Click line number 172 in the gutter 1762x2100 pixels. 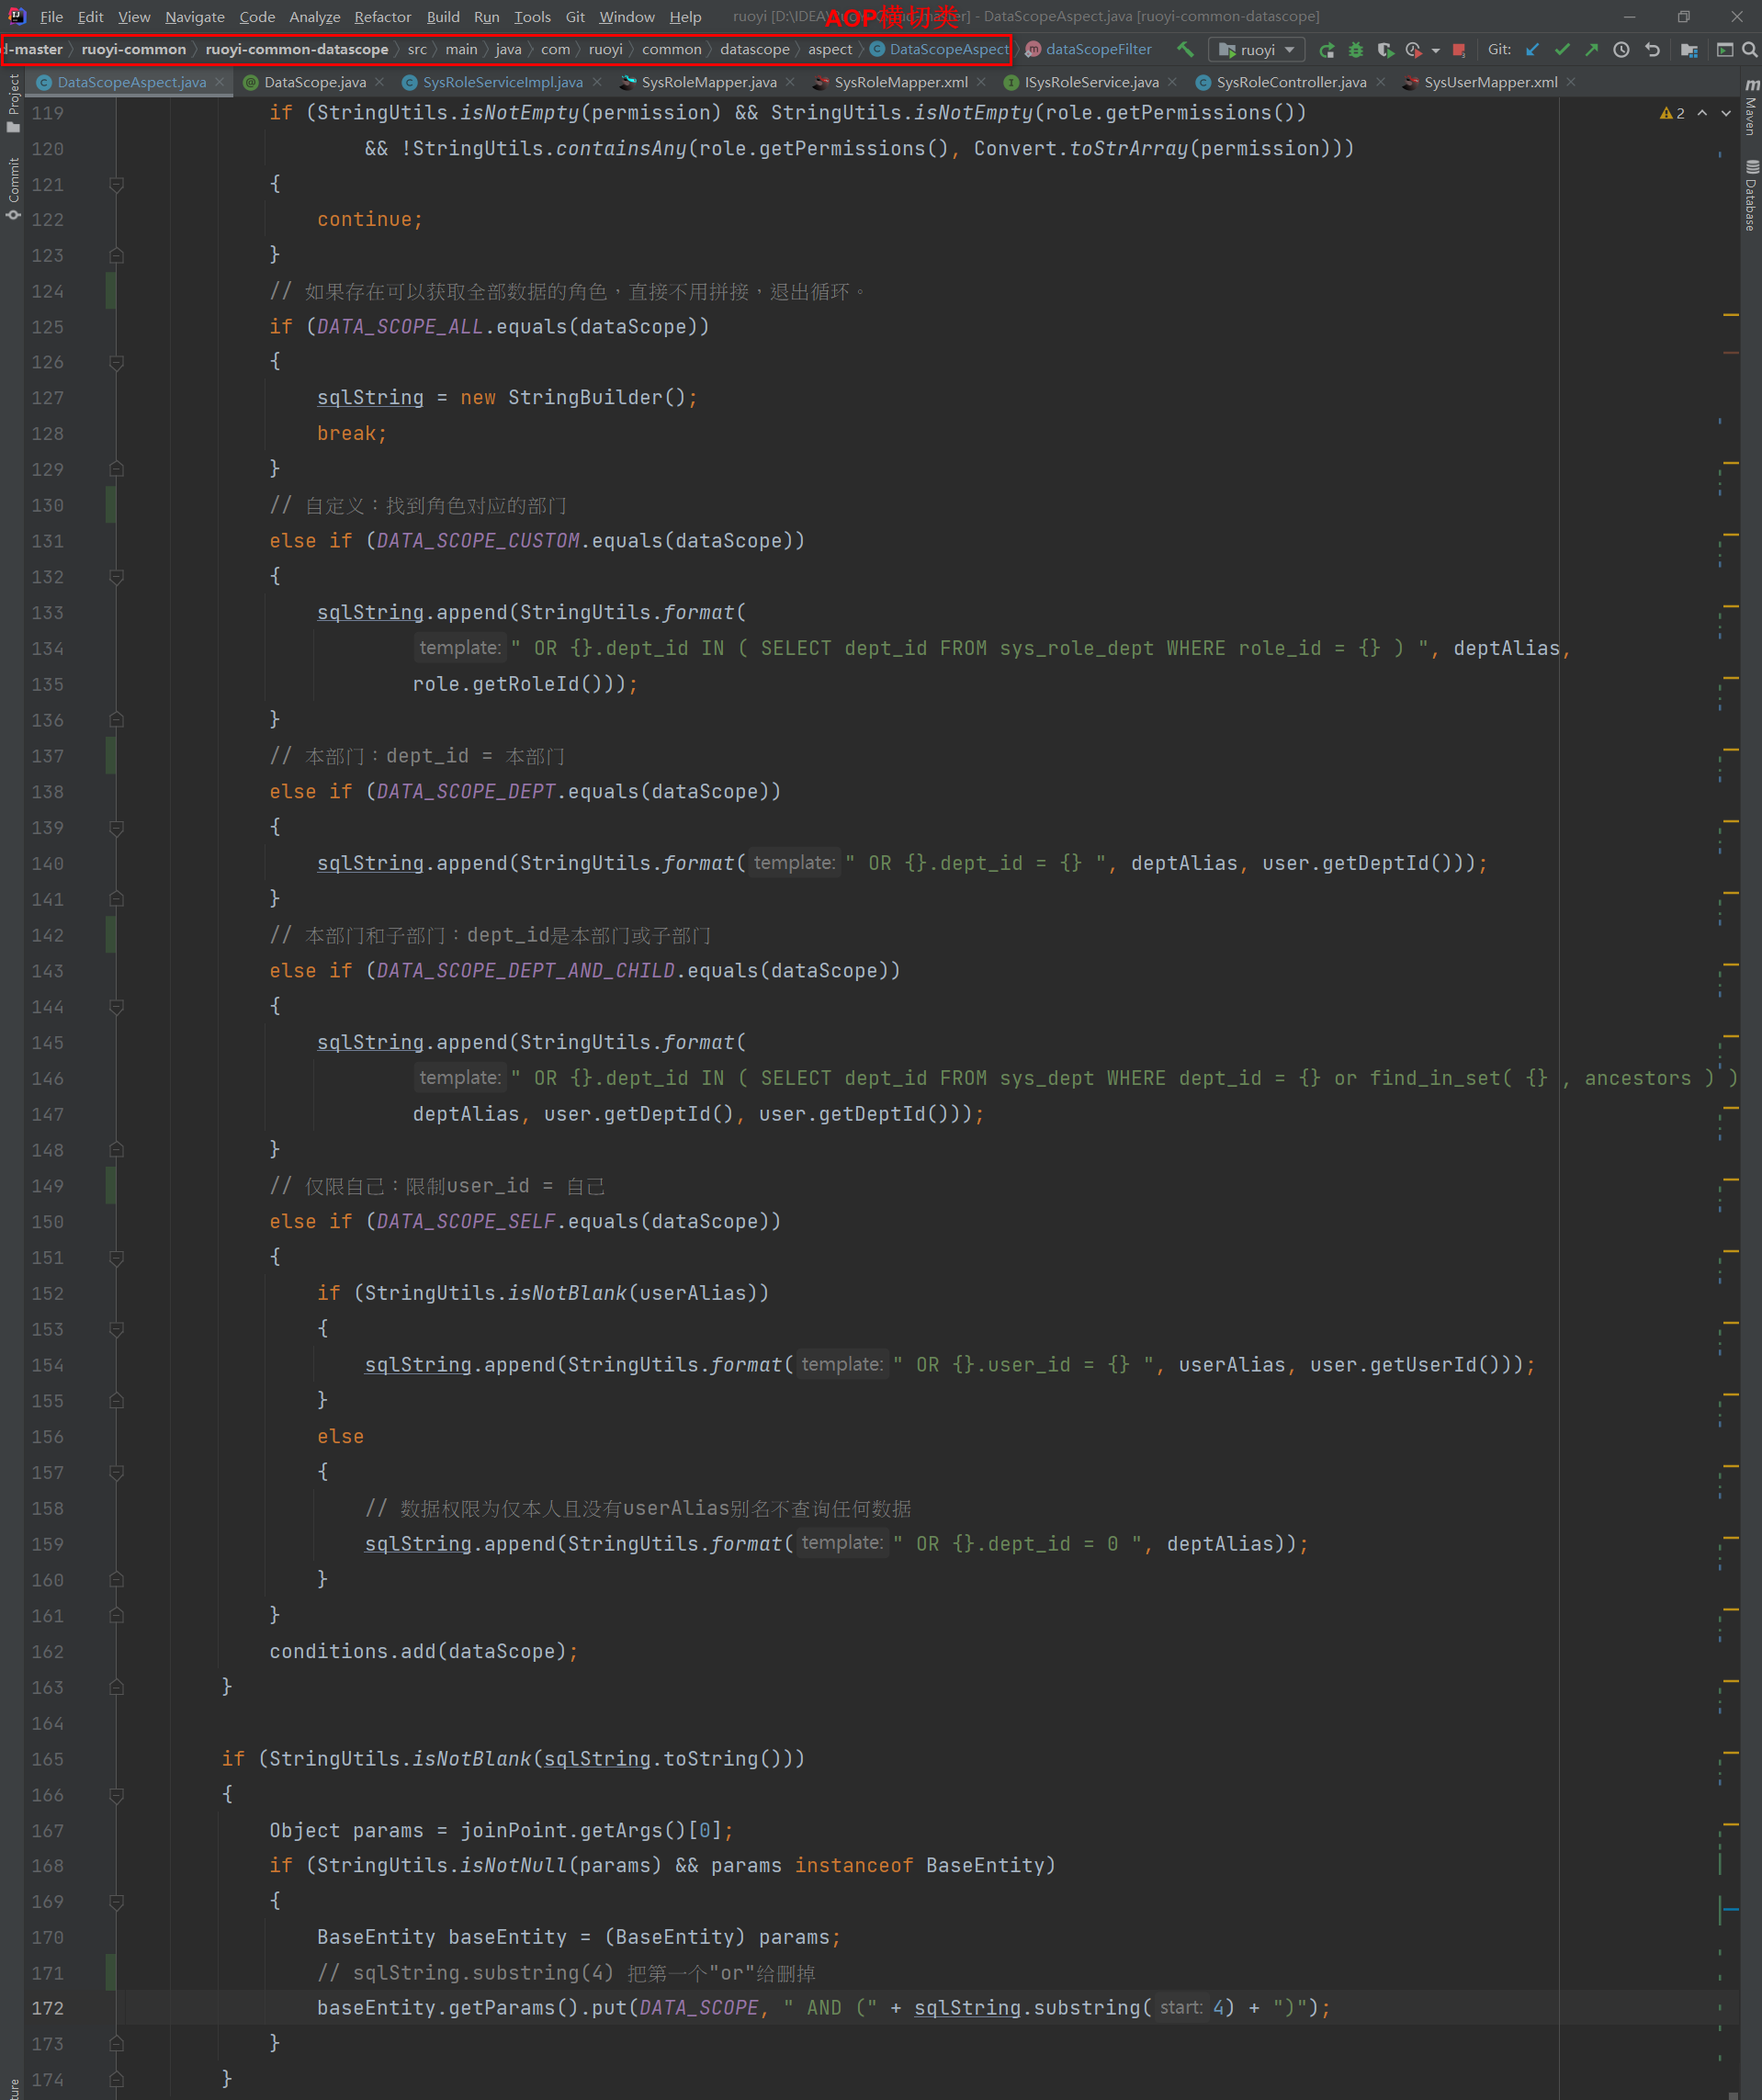coord(47,2008)
